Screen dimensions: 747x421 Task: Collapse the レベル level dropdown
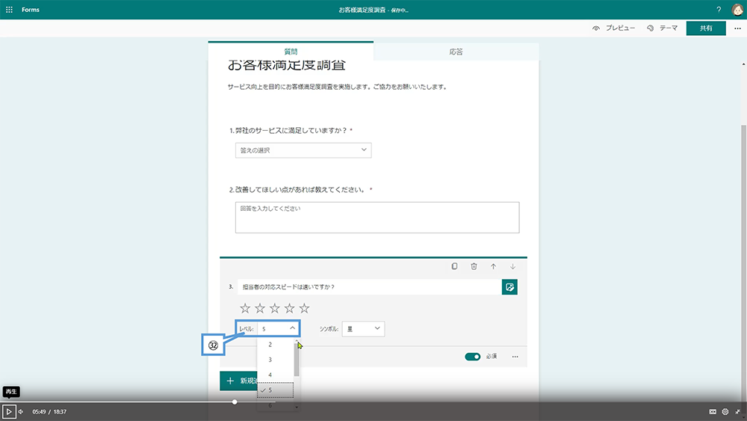[x=278, y=328]
